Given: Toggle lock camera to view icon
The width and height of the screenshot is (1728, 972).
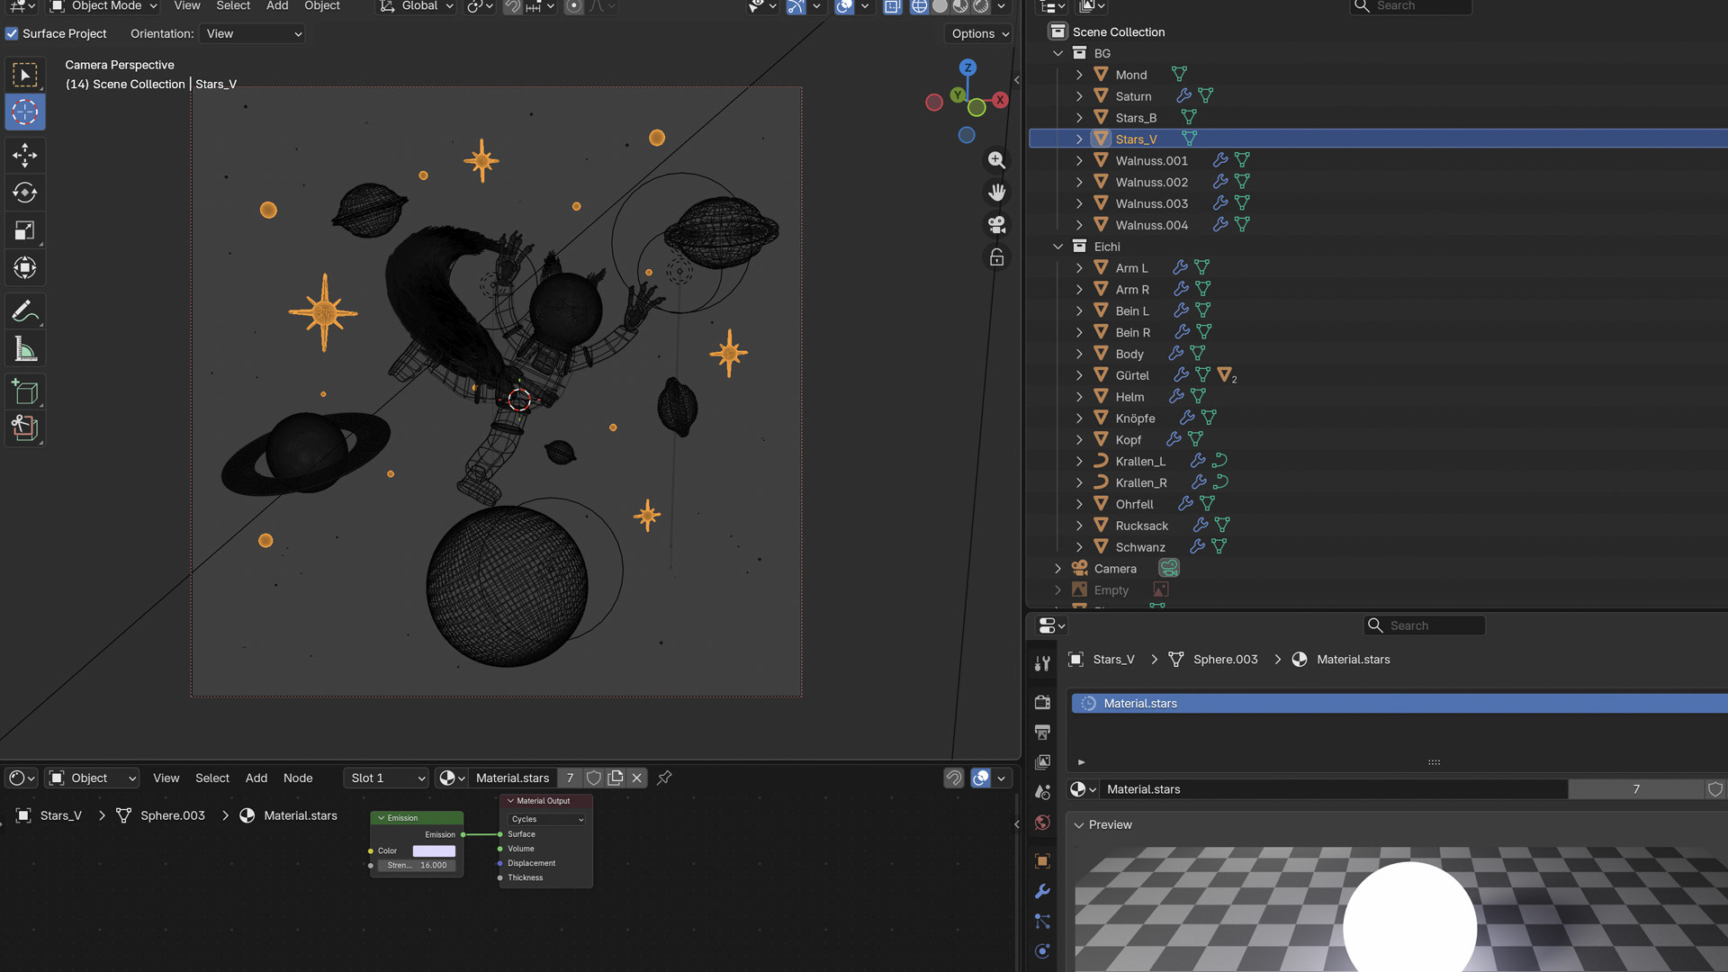Looking at the screenshot, I should pyautogui.click(x=996, y=258).
